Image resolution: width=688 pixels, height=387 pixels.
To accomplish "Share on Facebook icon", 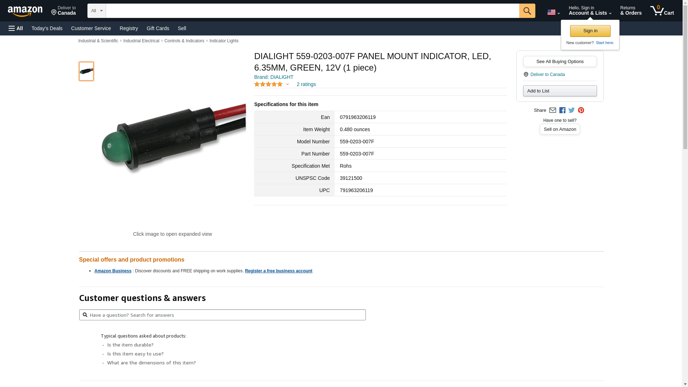I will [x=562, y=110].
